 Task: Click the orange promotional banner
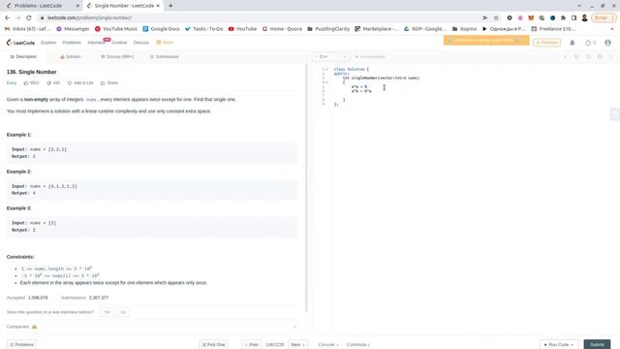point(486,41)
